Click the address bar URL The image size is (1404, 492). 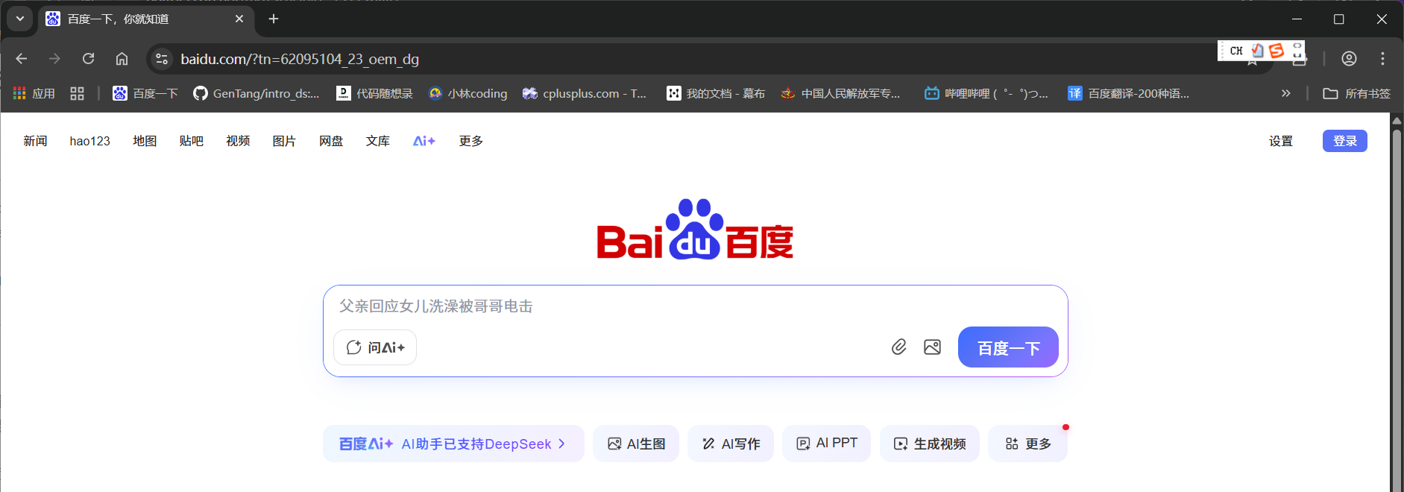pos(300,59)
